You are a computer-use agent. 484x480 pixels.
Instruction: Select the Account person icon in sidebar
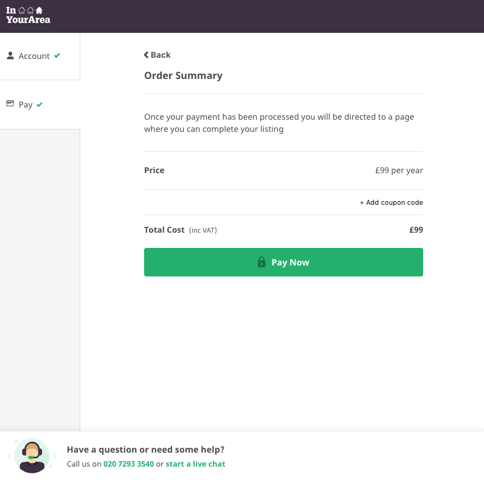10,55
